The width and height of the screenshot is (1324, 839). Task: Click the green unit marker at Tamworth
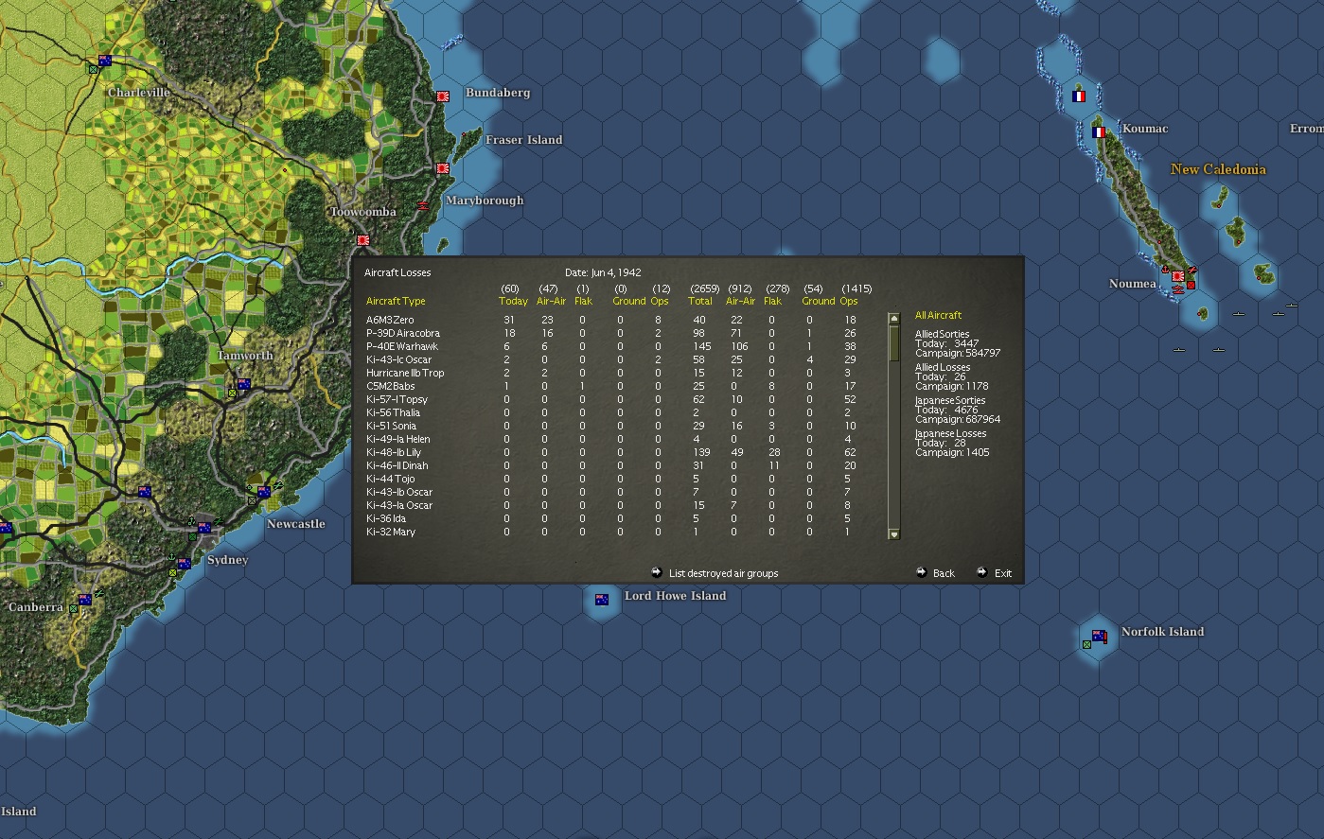(231, 393)
